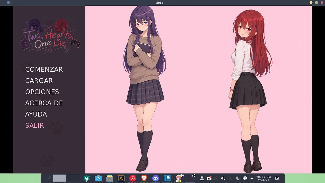Start the game with COMENZAR
This screenshot has height=183, width=325.
[44, 69]
